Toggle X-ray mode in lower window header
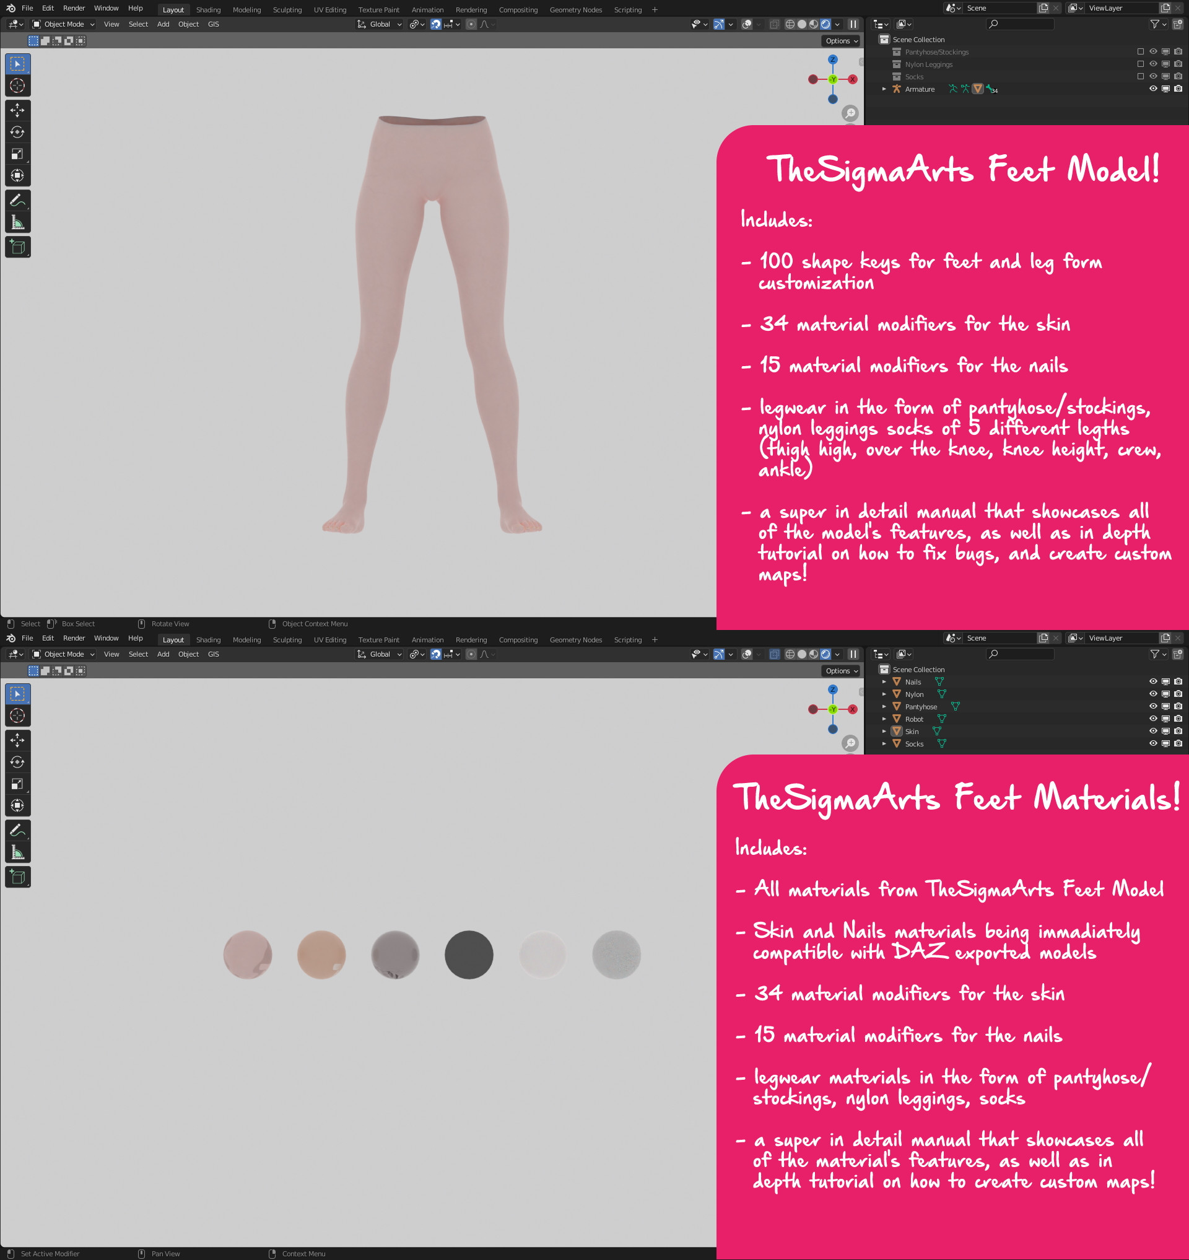 [774, 654]
